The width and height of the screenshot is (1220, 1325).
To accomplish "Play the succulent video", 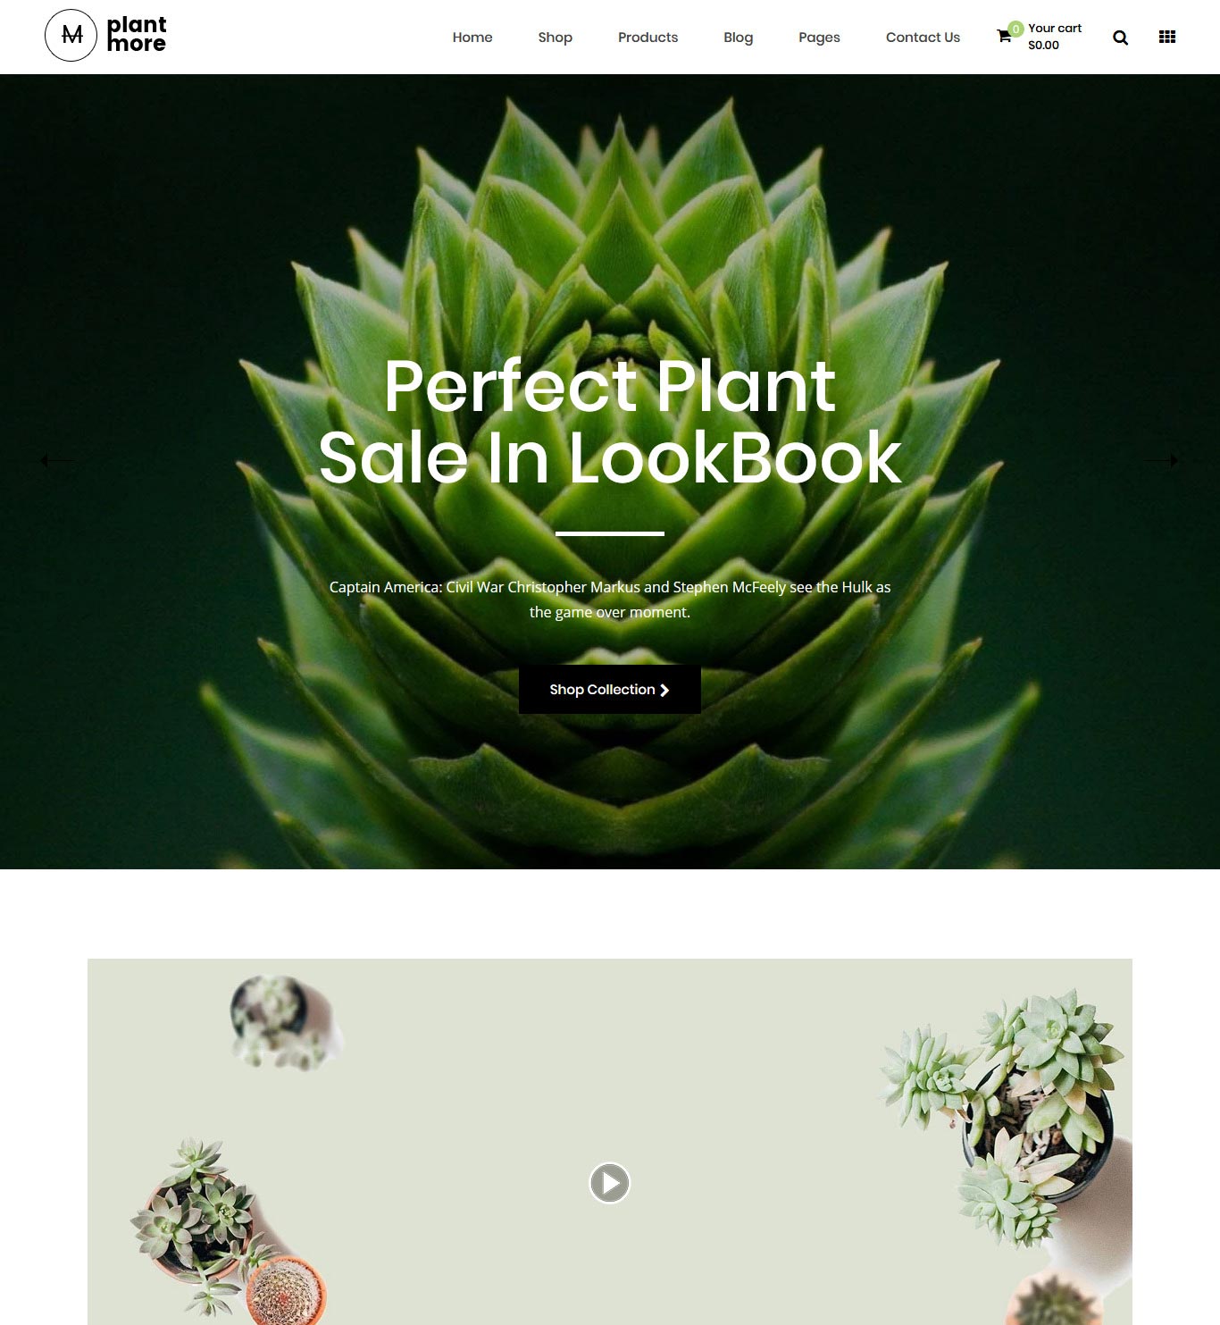I will (610, 1182).
